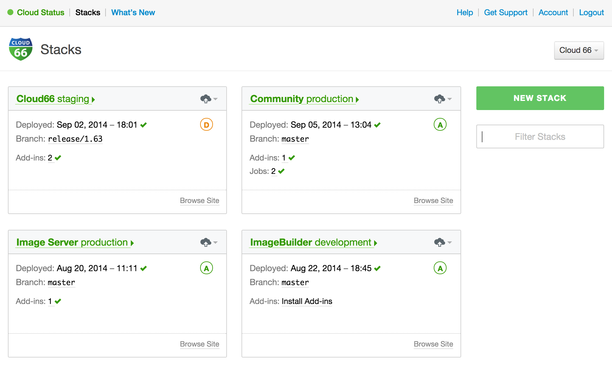Click deployed checkmark for Aug 22, 2014 deployment
Viewport: 612px width, 366px height.
pos(377,268)
